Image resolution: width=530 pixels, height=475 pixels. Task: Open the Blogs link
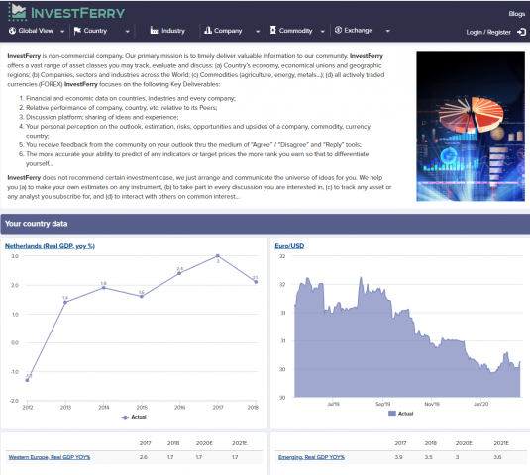click(517, 14)
